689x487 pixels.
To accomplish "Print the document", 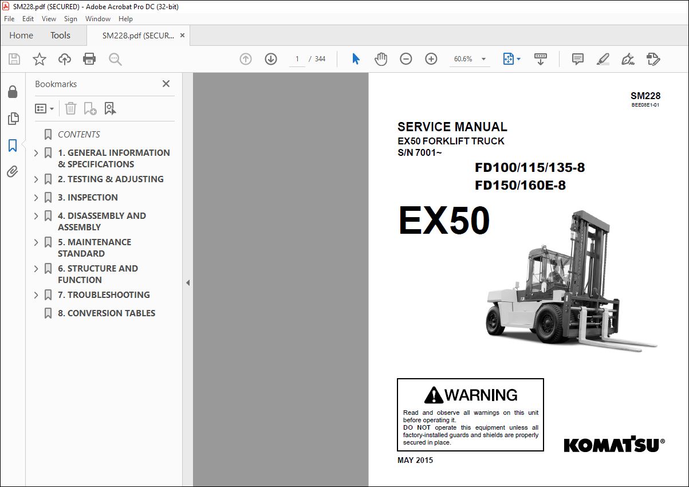I will click(89, 59).
